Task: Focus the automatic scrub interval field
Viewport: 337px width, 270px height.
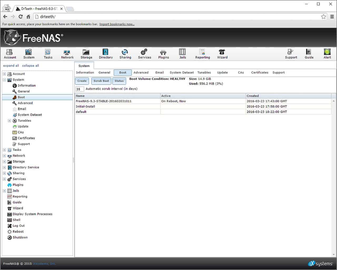Action: (80, 89)
